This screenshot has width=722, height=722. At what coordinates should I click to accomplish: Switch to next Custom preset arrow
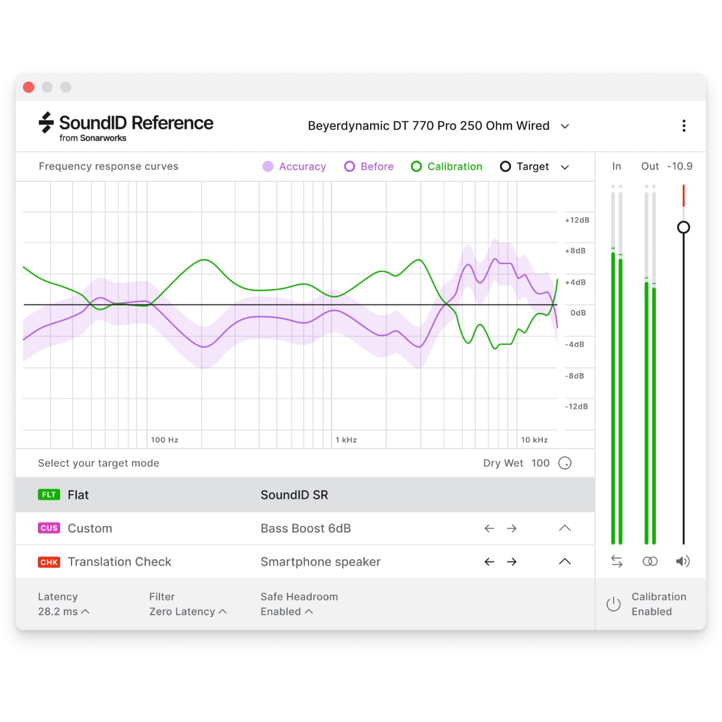(512, 528)
